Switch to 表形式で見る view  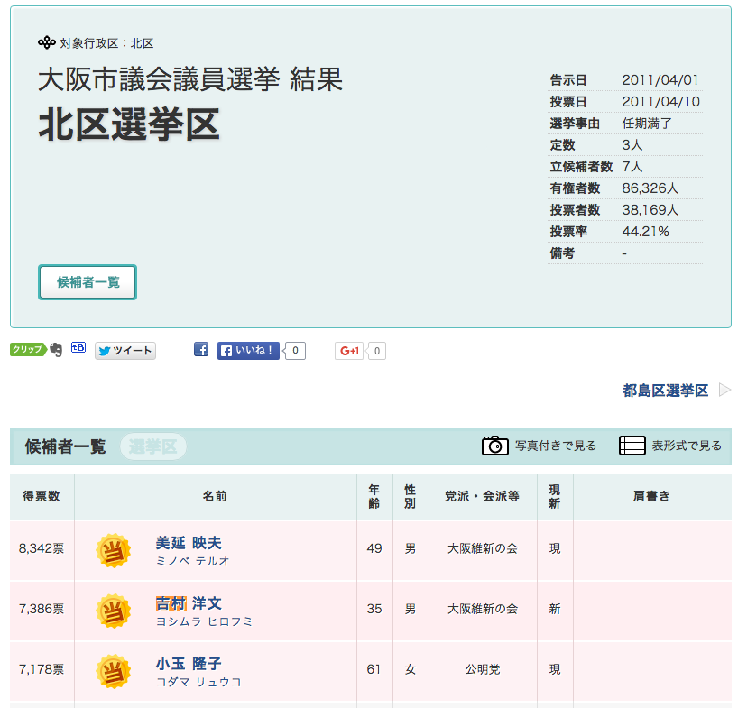click(x=687, y=446)
